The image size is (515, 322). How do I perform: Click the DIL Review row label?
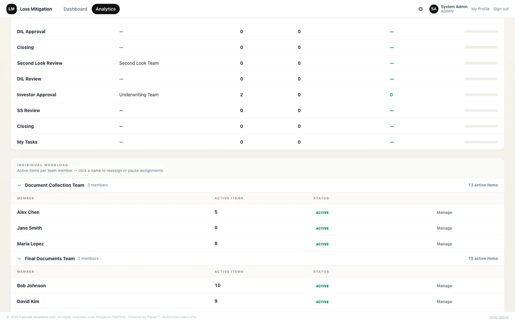[x=29, y=79]
